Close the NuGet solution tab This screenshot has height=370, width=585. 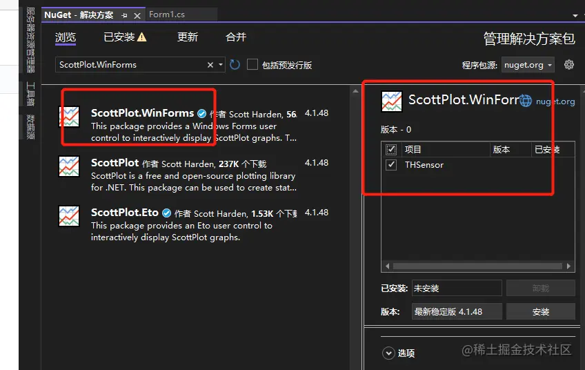click(137, 15)
